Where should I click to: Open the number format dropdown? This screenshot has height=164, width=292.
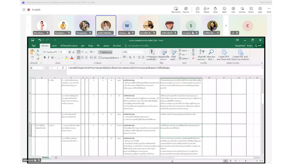[143, 52]
